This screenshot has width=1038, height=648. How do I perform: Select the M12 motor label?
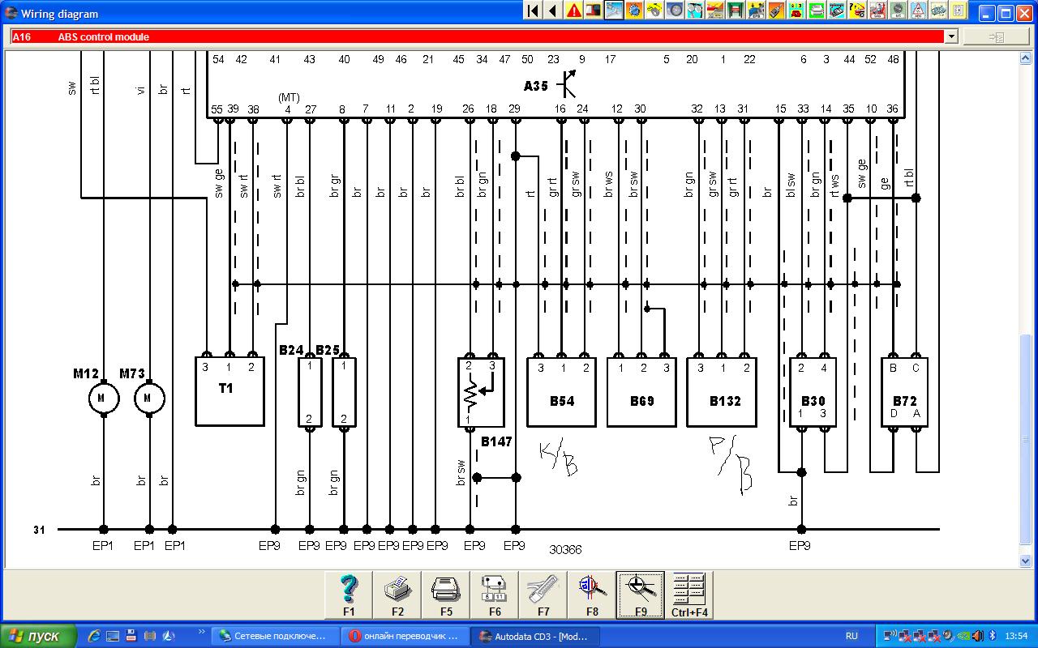coord(86,373)
